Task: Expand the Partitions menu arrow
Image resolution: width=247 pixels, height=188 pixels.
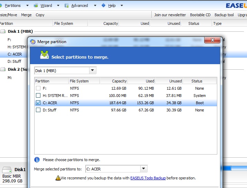Action: pyautogui.click(x=27, y=6)
